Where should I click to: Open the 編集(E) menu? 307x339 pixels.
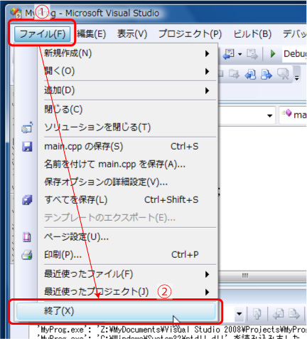point(92,33)
